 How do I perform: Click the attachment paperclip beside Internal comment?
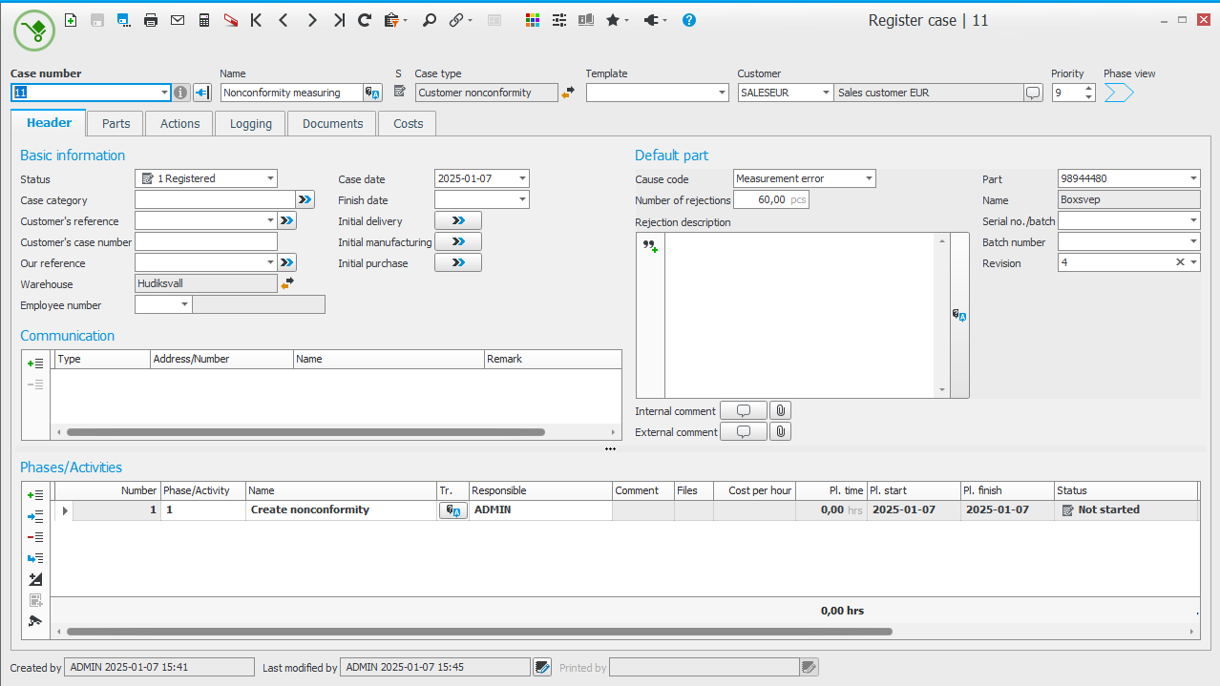coord(780,411)
